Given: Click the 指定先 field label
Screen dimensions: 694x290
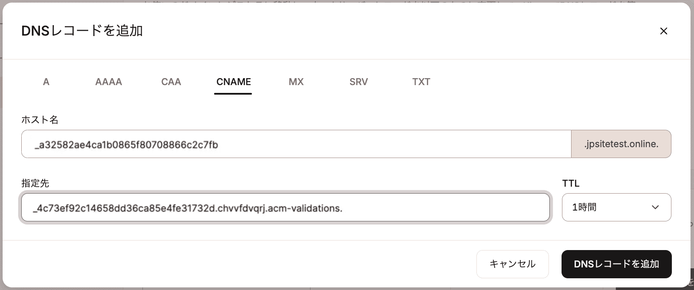Looking at the screenshot, I should pyautogui.click(x=35, y=183).
